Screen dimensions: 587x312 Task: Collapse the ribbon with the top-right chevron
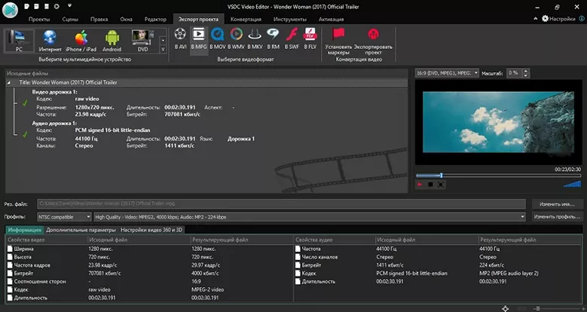pyautogui.click(x=536, y=19)
